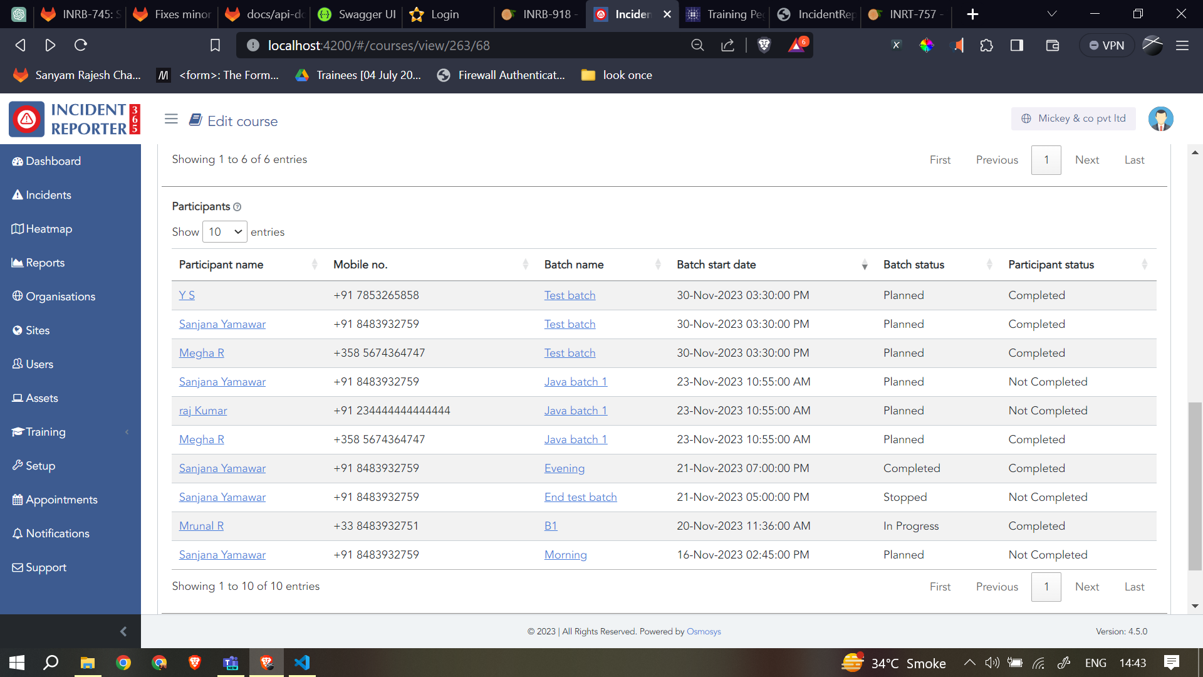
Task: Click the Brave shields icon in address bar
Action: (x=764, y=45)
